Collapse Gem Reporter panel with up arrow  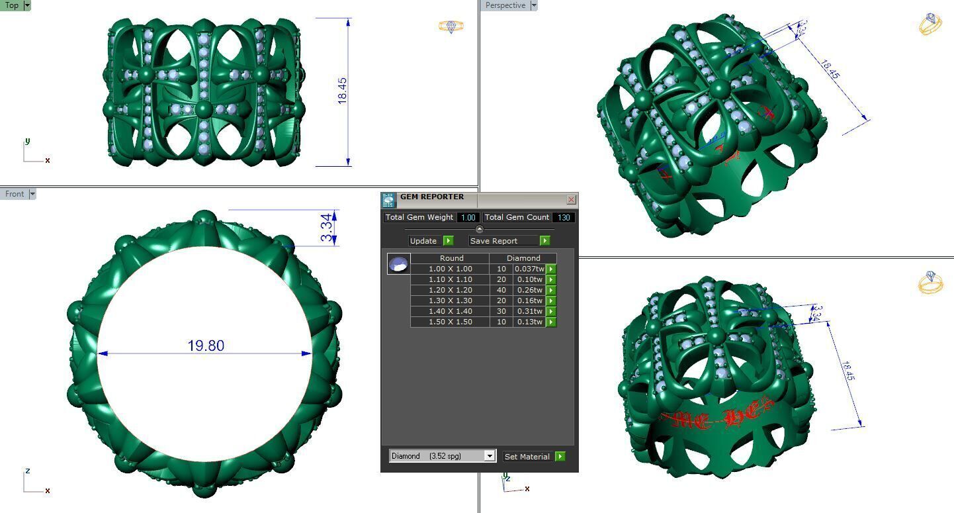480,229
